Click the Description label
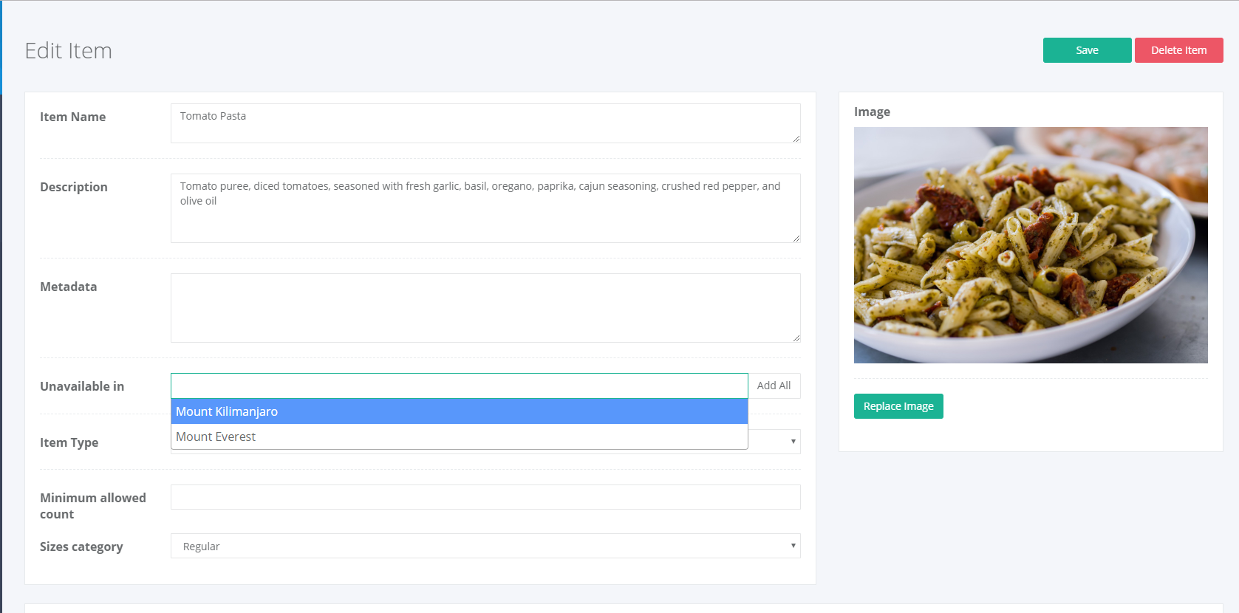This screenshot has height=613, width=1239. 74,187
